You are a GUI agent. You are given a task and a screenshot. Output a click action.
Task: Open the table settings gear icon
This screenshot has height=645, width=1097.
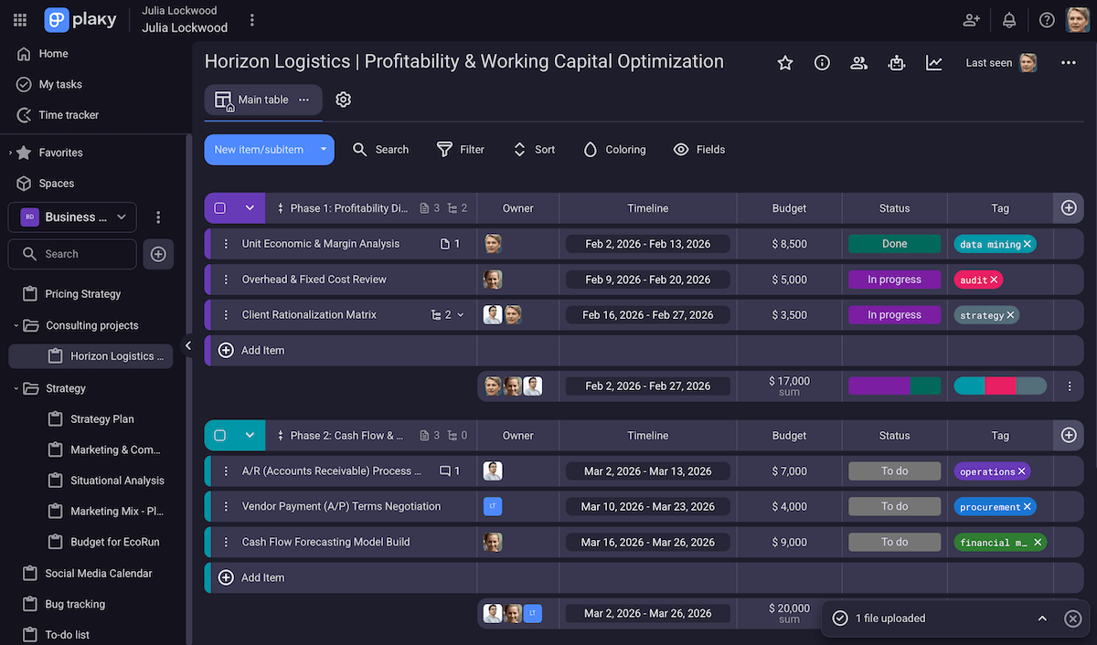pyautogui.click(x=343, y=100)
